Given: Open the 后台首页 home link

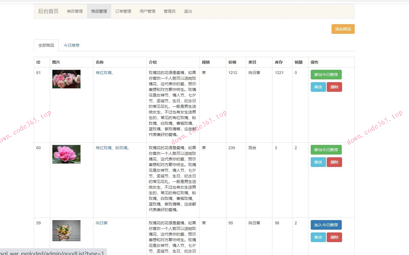Looking at the screenshot, I should pyautogui.click(x=48, y=11).
